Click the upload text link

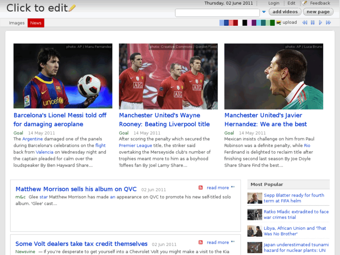(289, 22)
